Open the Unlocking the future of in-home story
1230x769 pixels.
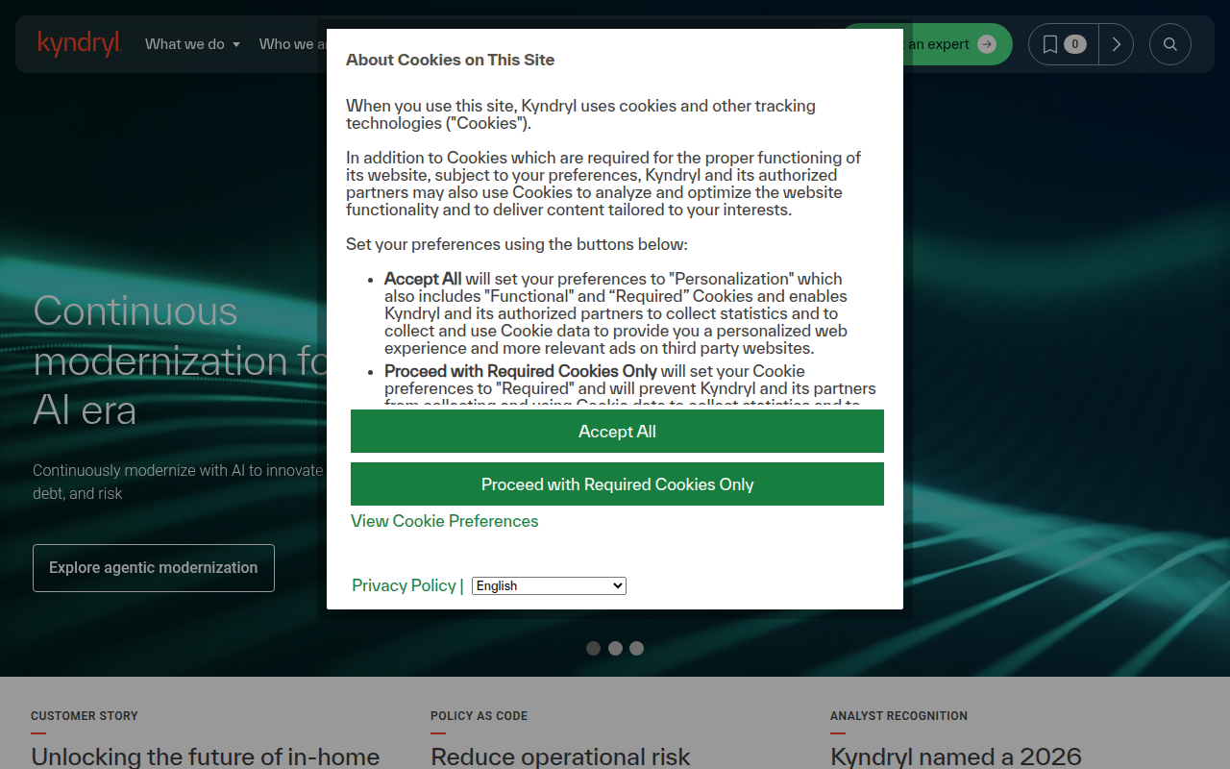(206, 757)
